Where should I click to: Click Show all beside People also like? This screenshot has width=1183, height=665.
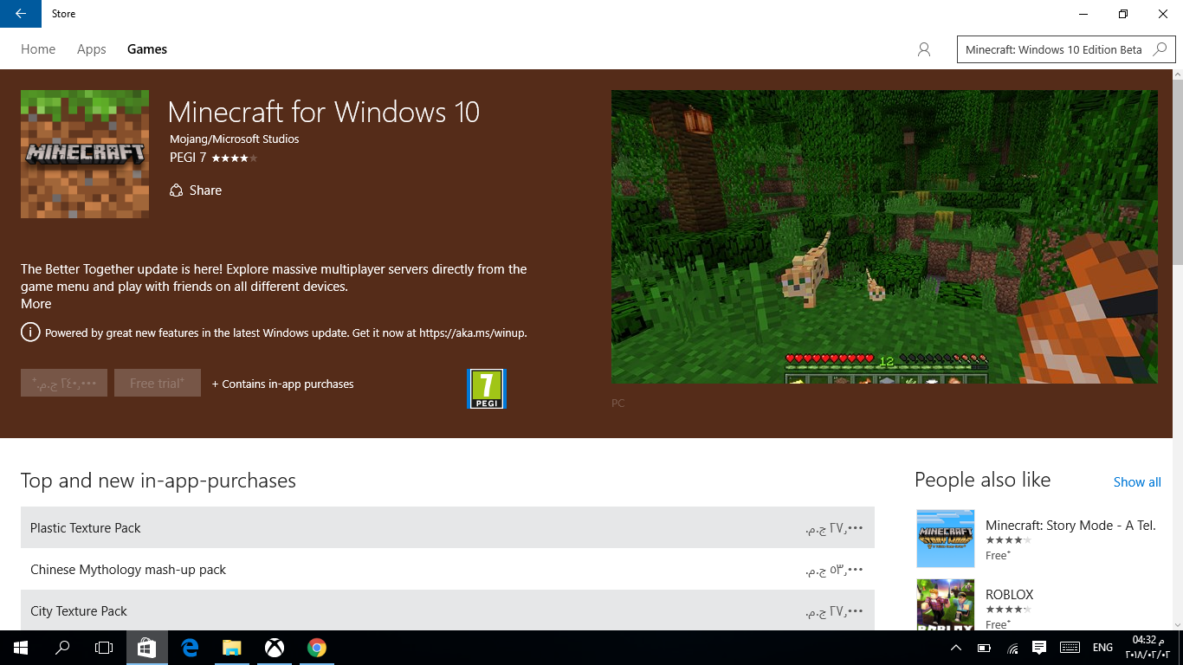tap(1137, 482)
